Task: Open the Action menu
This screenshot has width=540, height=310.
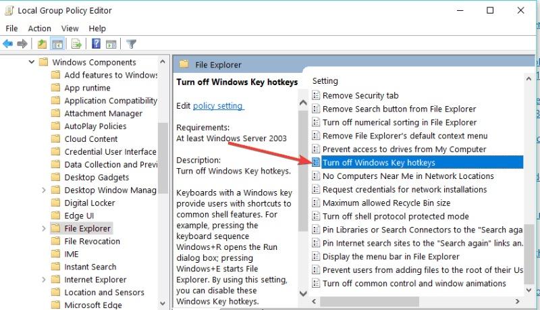Action: [x=40, y=28]
